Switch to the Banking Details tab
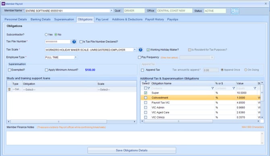The width and height of the screenshot is (270, 156). tap(41, 19)
